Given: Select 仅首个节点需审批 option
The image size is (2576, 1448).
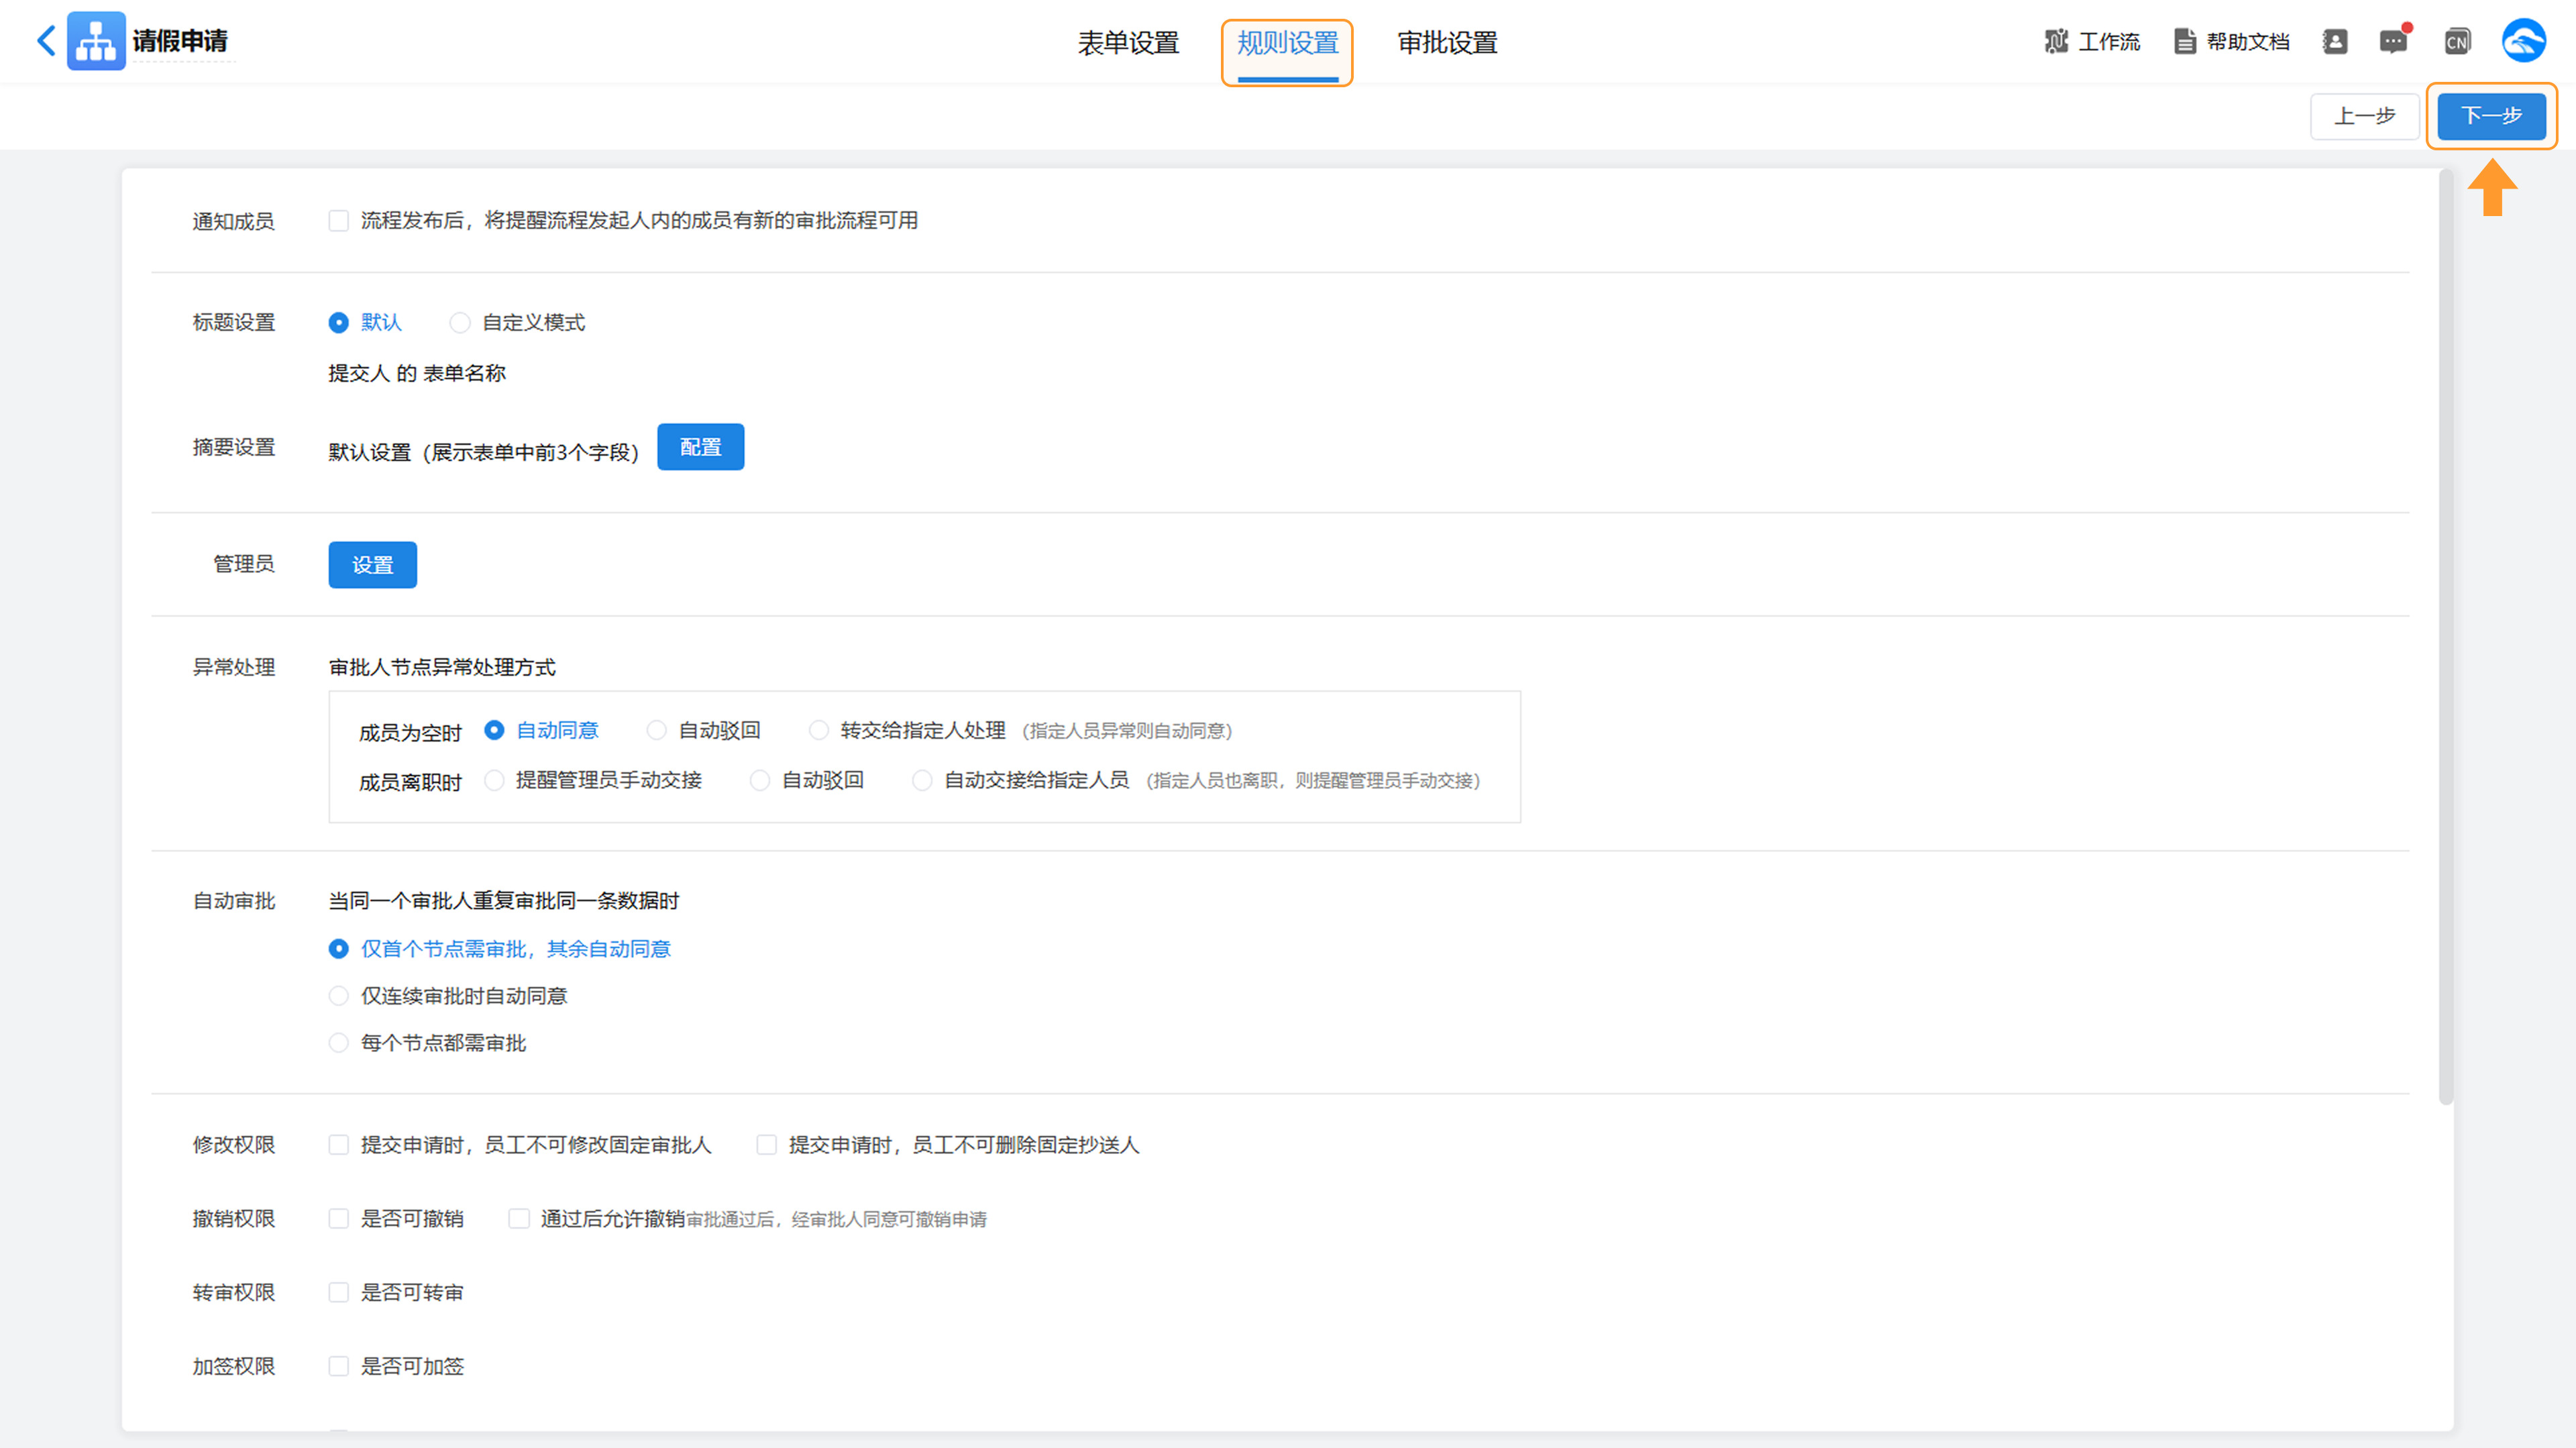Looking at the screenshot, I should (339, 949).
